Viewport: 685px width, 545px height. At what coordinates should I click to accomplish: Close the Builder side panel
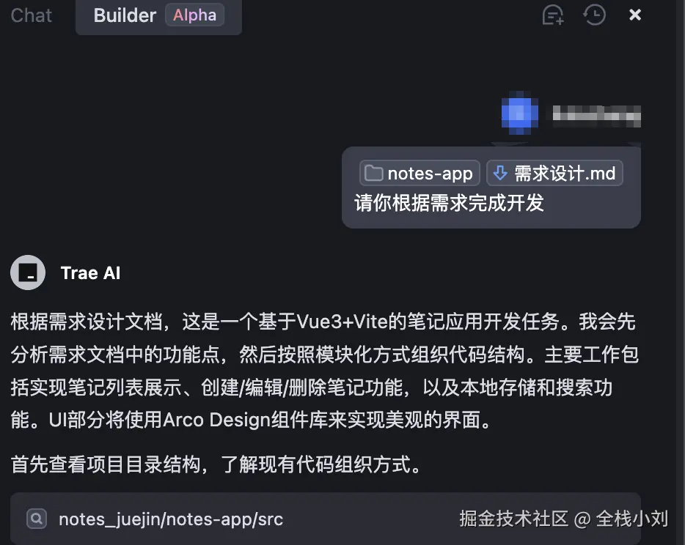coord(634,15)
